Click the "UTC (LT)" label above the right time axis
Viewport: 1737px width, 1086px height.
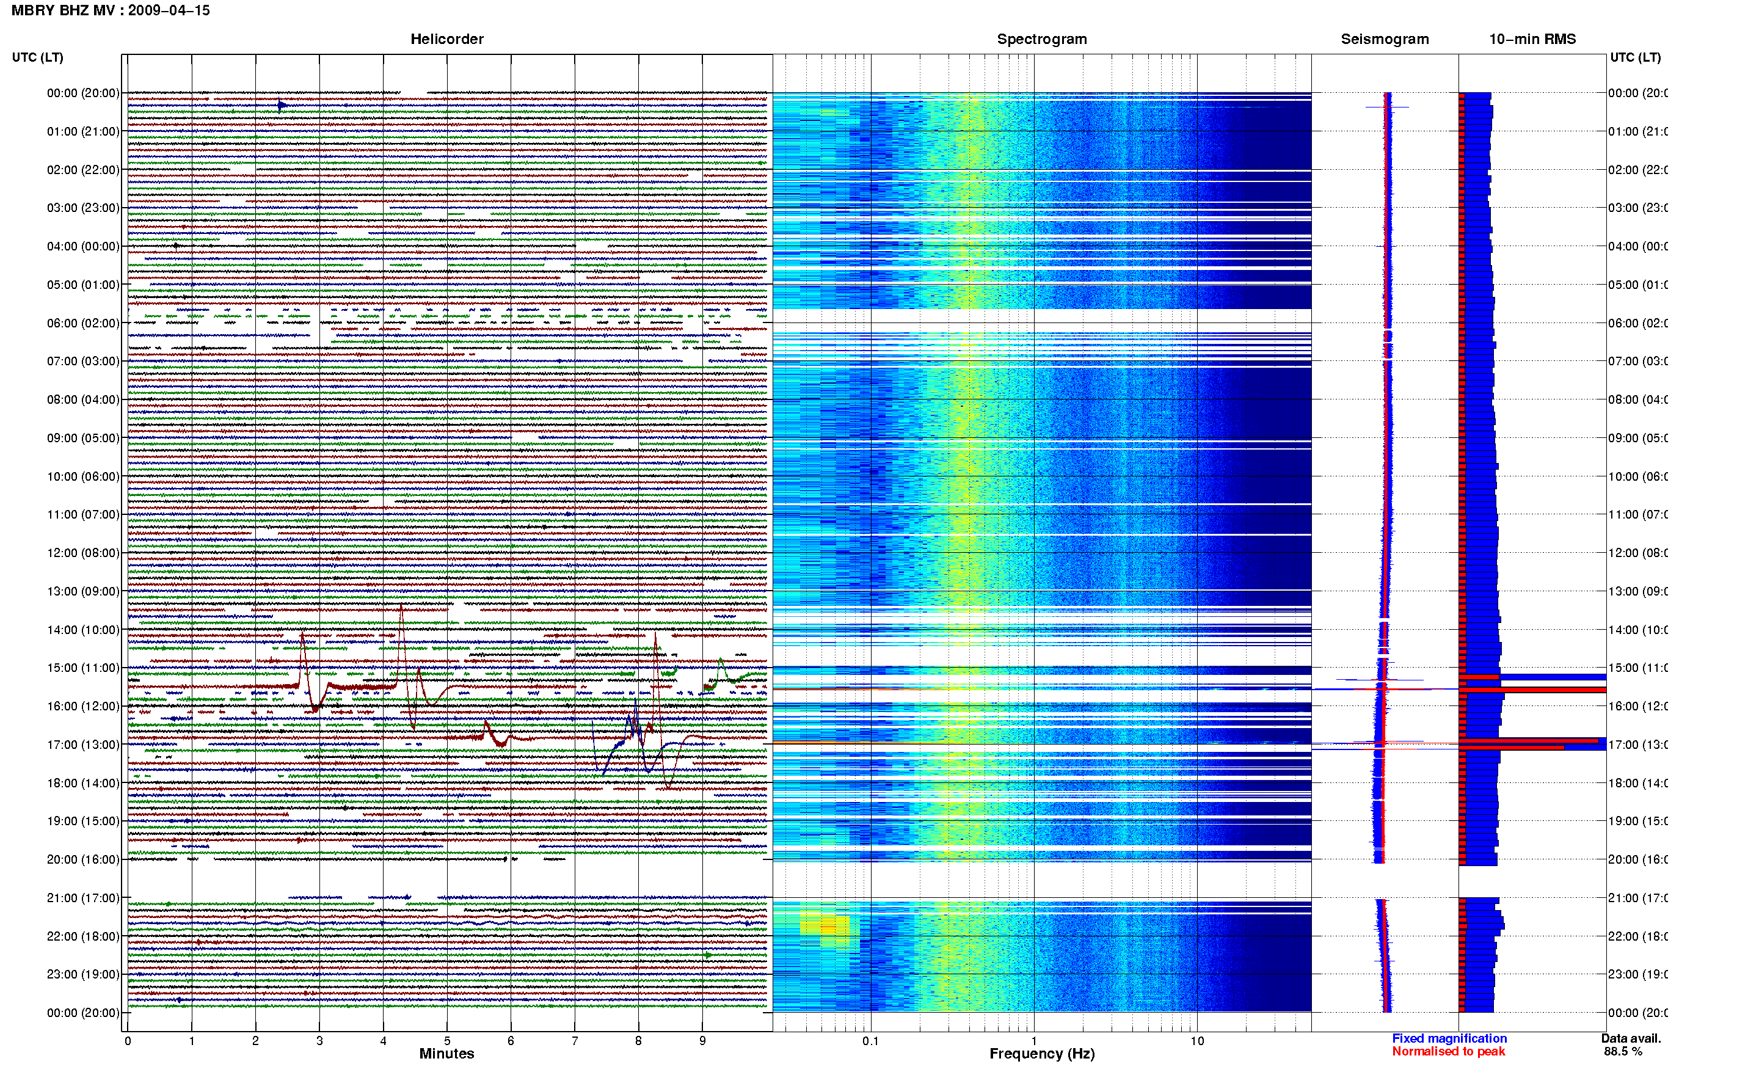click(1635, 57)
